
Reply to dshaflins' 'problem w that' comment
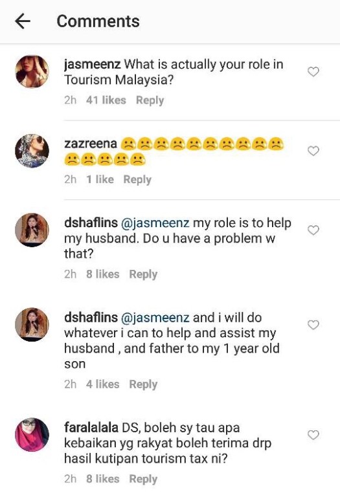coord(143,274)
